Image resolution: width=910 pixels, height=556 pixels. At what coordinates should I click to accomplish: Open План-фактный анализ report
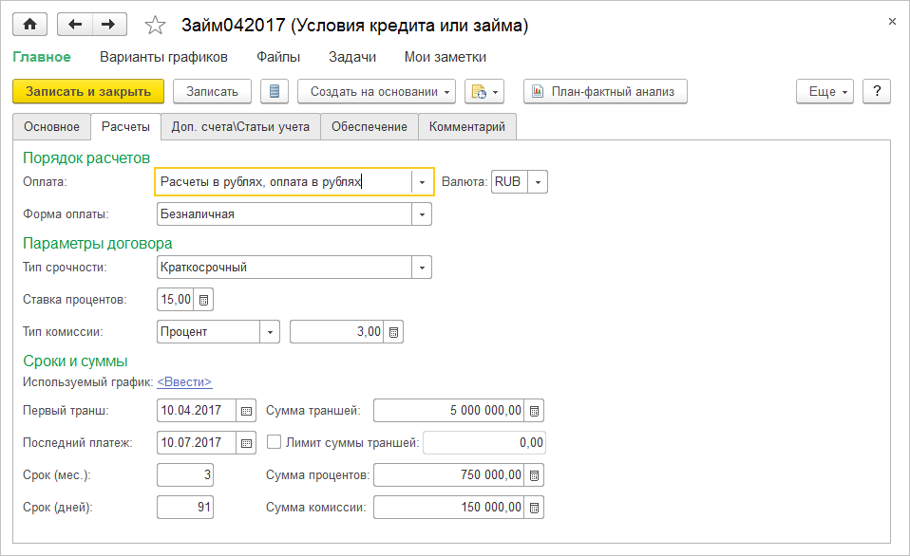[605, 92]
